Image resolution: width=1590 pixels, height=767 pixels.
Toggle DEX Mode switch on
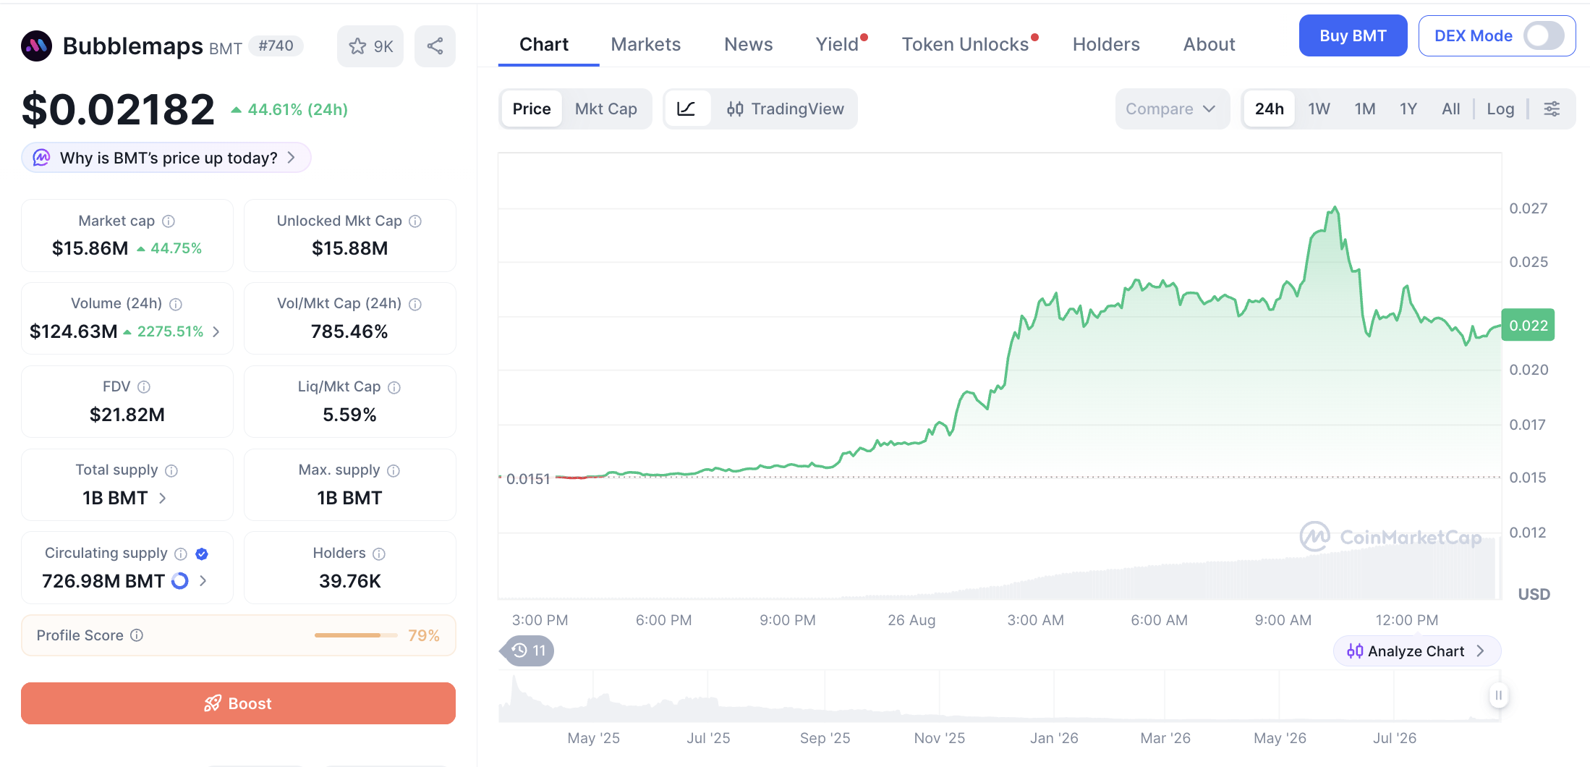click(1543, 35)
